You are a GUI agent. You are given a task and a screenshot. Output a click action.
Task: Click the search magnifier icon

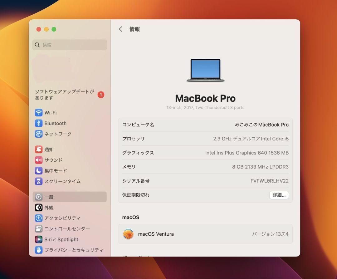(x=37, y=45)
